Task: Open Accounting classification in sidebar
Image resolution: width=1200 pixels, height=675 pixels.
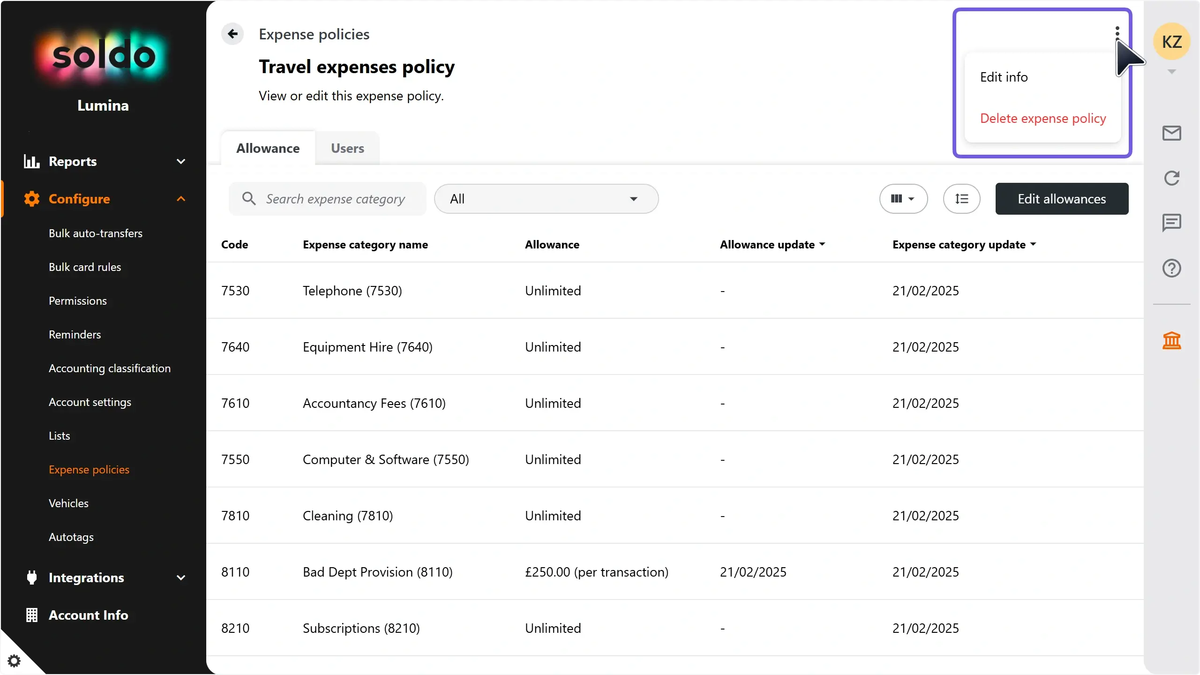Action: [x=110, y=368]
